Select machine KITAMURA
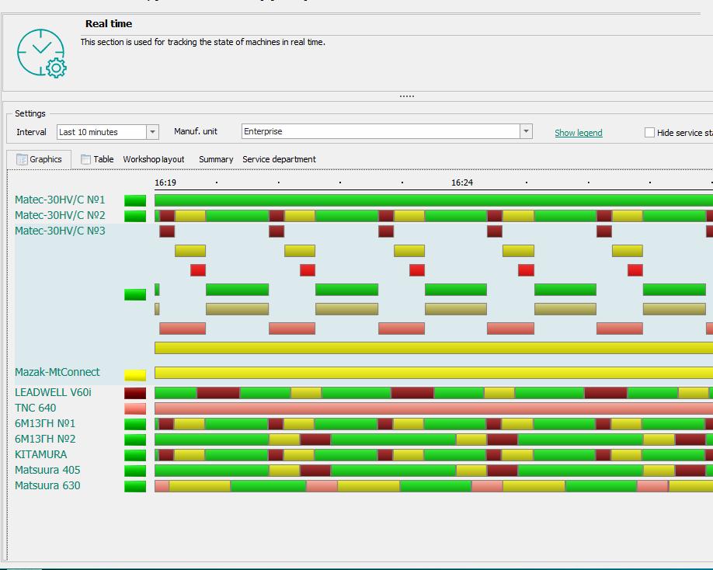The image size is (713, 570). click(x=41, y=454)
